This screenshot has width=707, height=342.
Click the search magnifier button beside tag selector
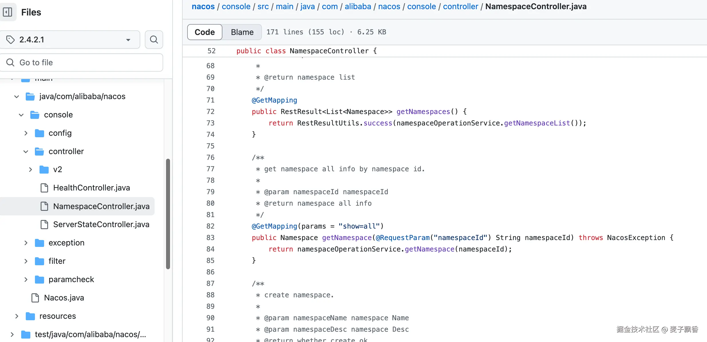tap(154, 40)
